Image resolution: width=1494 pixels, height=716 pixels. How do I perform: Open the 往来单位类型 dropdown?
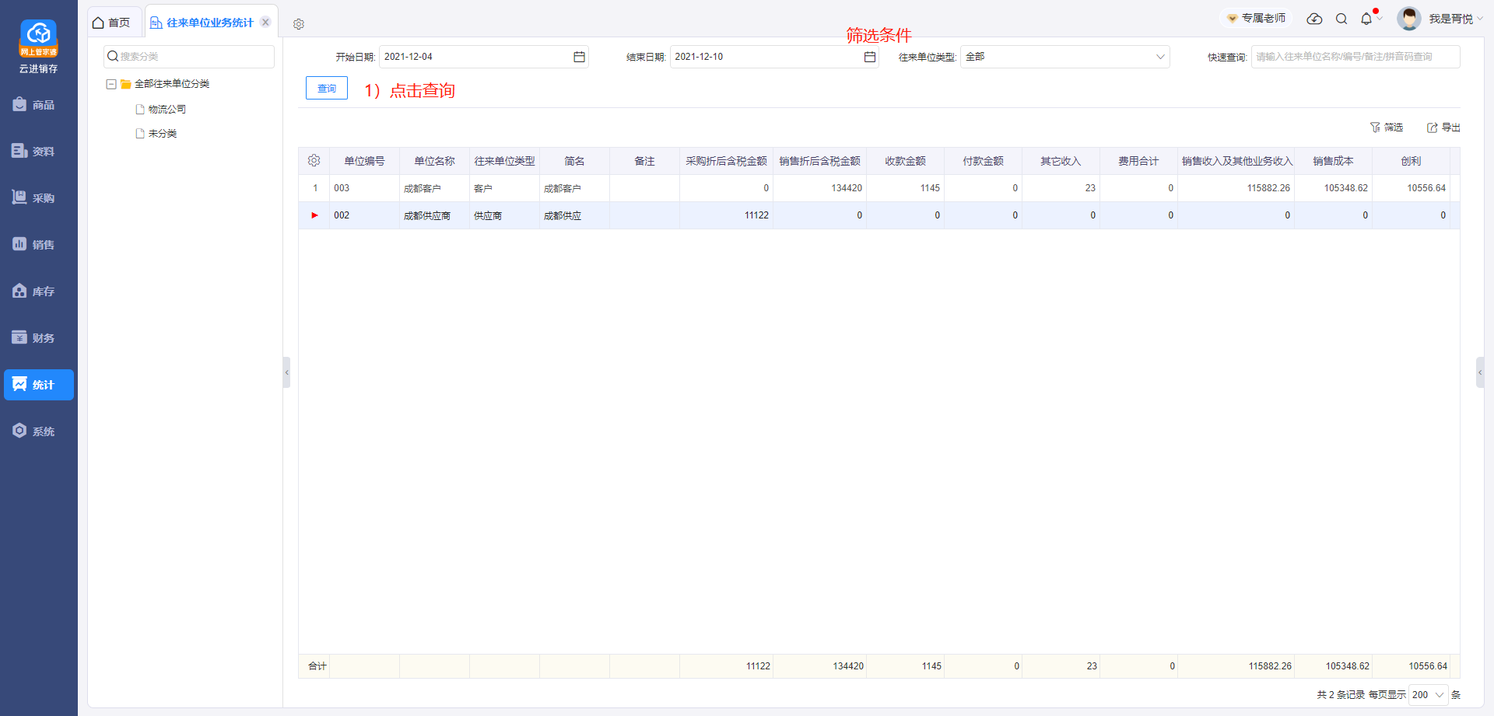(1064, 57)
